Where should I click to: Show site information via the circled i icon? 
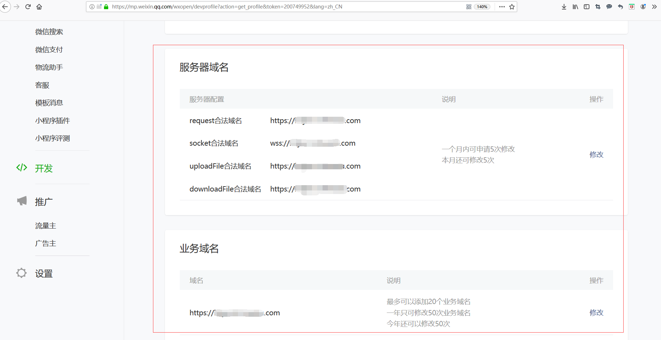tap(92, 7)
